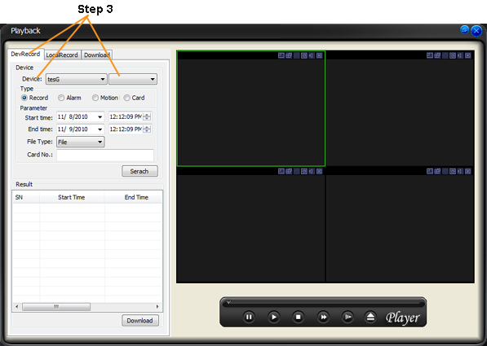Select the Record type radio button
The width and height of the screenshot is (487, 346).
pos(24,98)
